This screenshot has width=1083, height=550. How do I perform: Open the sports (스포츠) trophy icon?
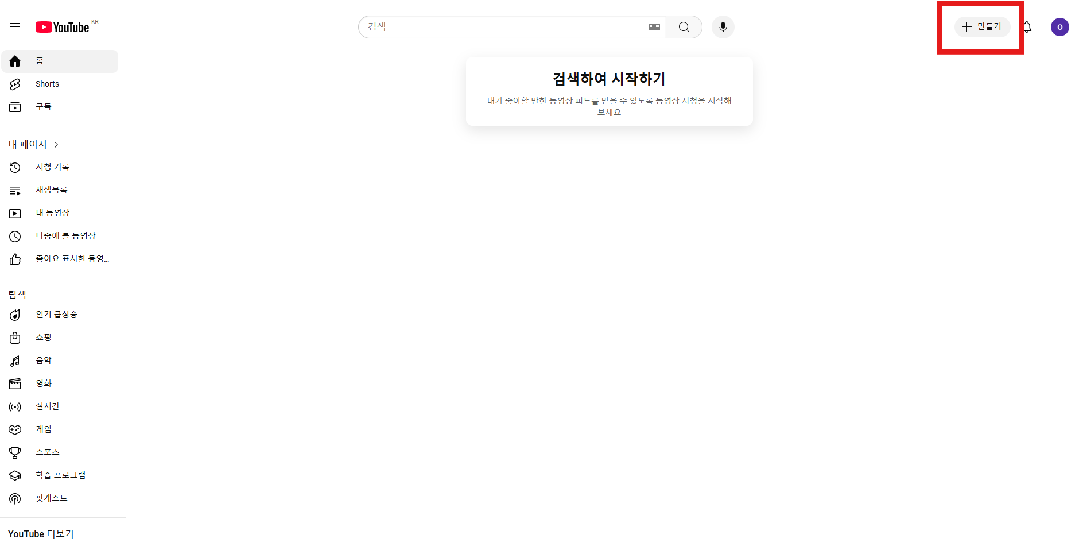click(15, 453)
